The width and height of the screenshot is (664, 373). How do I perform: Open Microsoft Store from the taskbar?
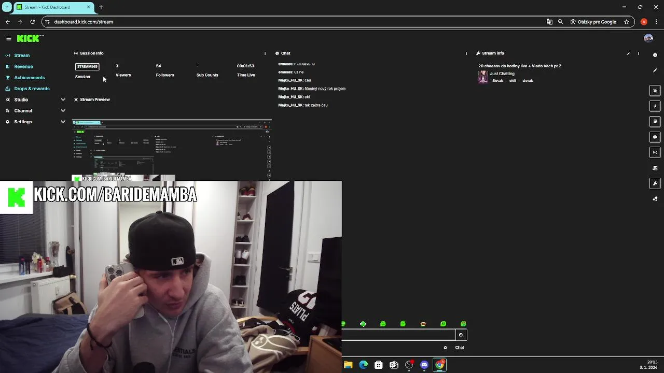tap(379, 365)
